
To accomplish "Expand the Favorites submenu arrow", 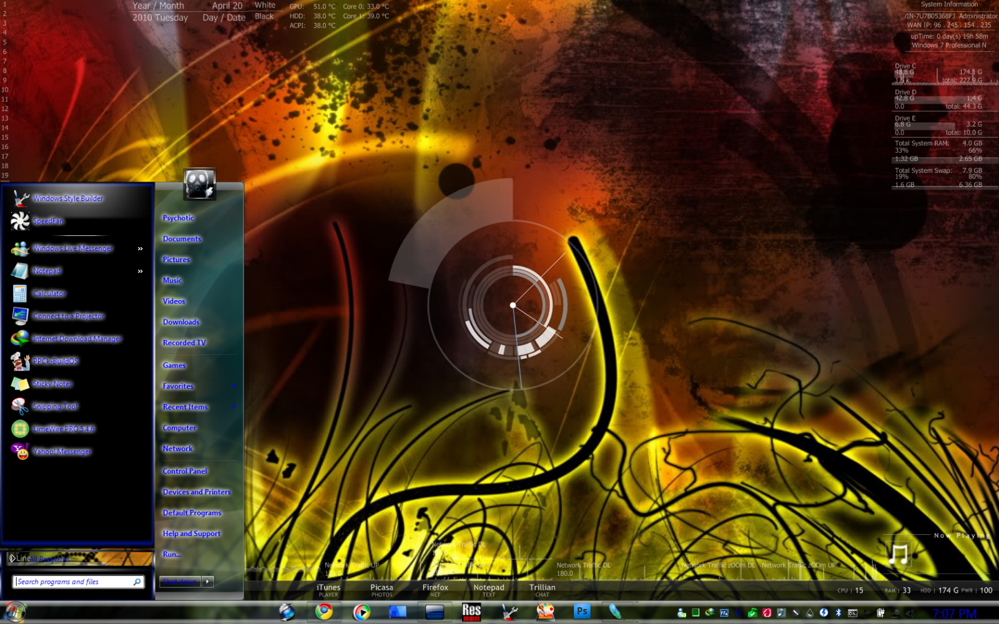I will coord(234,386).
